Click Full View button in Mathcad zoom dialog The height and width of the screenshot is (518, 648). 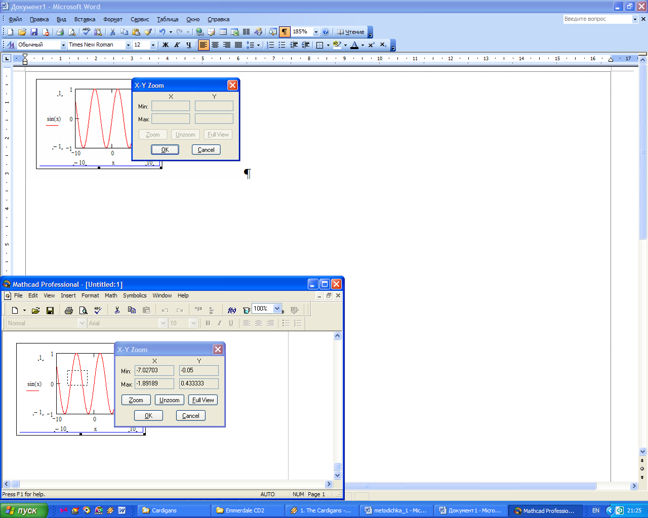point(203,400)
